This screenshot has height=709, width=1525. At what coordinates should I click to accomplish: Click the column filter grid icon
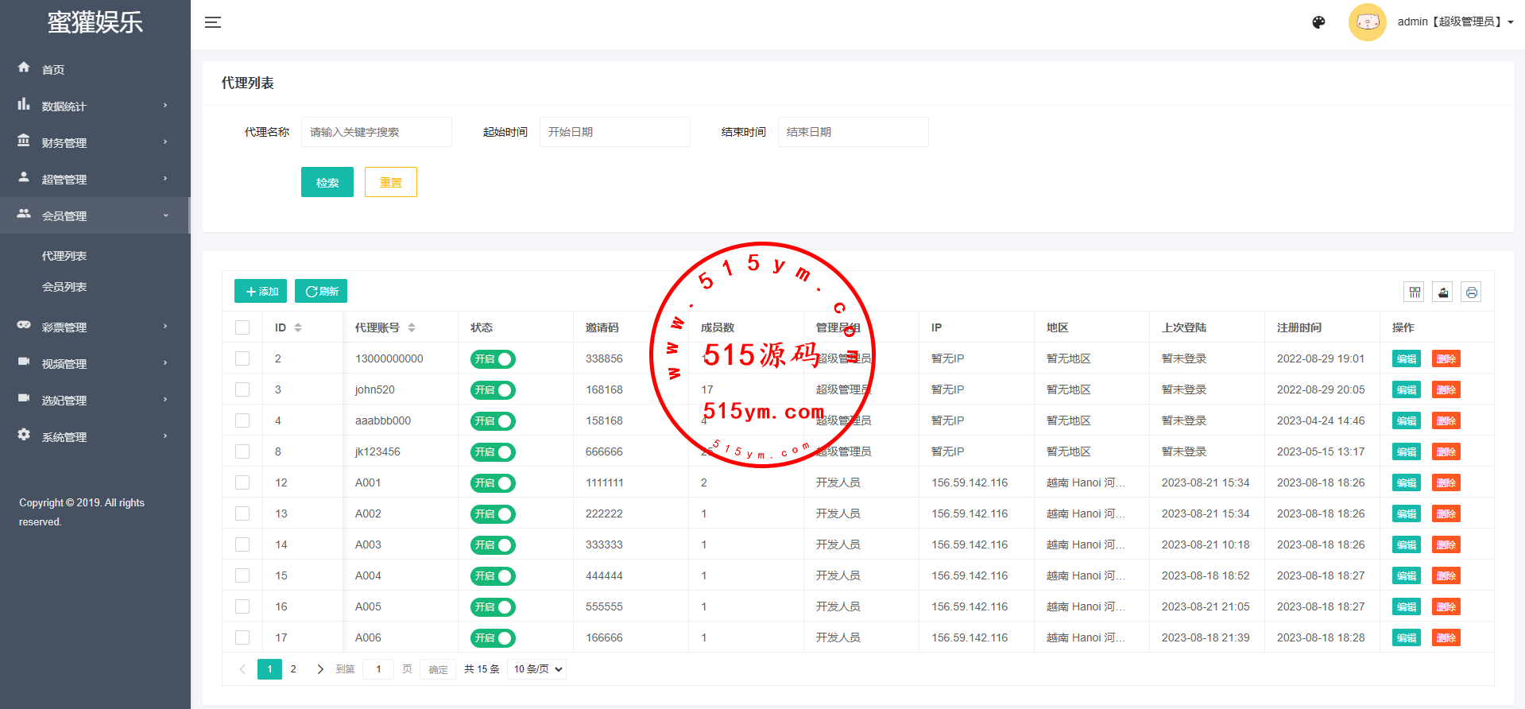[x=1415, y=293]
